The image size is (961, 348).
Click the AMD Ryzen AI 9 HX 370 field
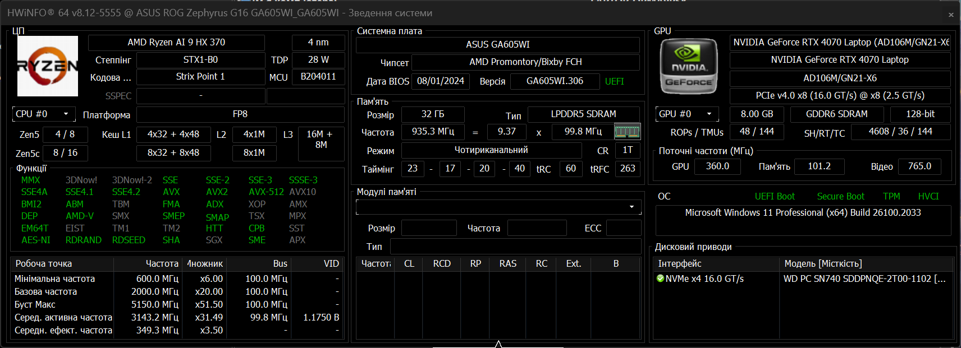176,43
